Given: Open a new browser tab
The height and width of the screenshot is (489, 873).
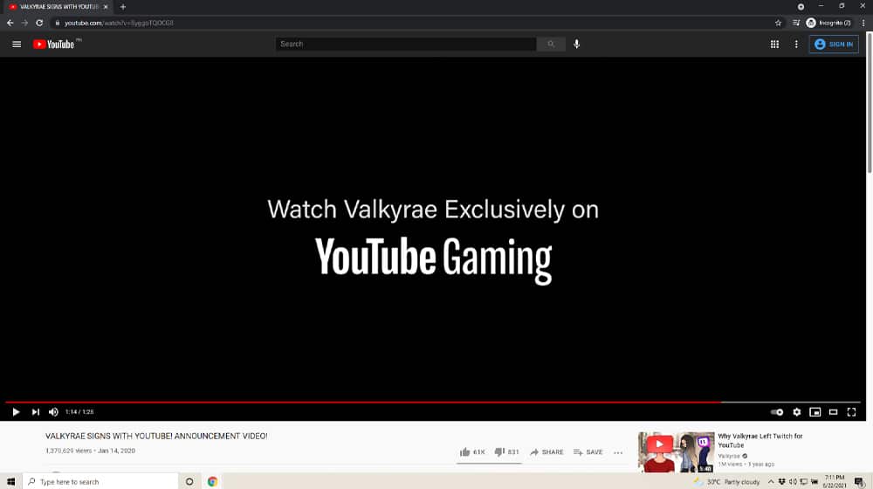Looking at the screenshot, I should pyautogui.click(x=123, y=7).
